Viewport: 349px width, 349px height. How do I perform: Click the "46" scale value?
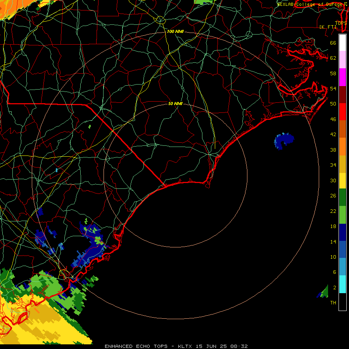(333, 119)
